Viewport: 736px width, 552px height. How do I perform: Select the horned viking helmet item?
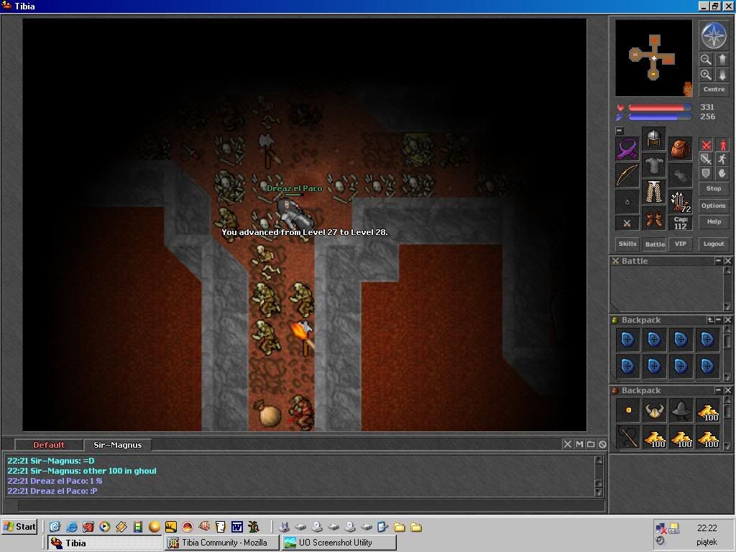tap(654, 410)
